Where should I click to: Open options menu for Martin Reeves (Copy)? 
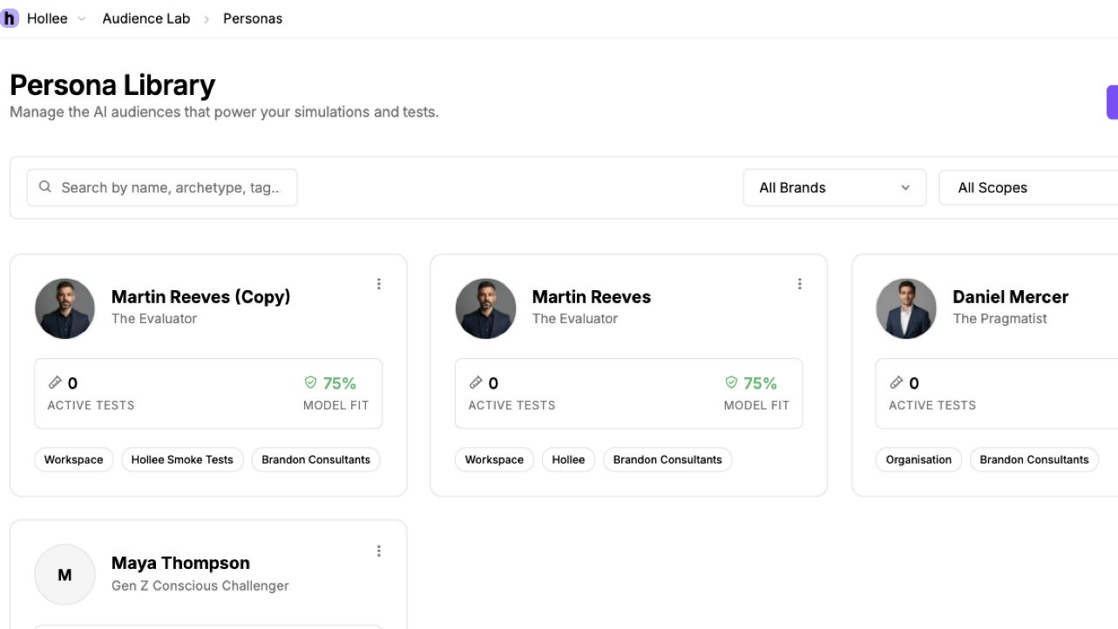coord(378,284)
